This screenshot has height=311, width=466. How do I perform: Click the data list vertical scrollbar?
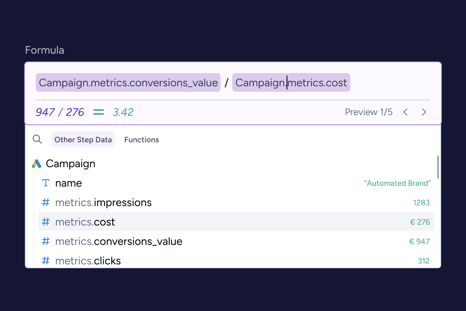click(x=438, y=167)
